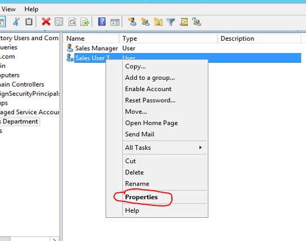Choose Properties from the context menu
This screenshot has height=241, width=306.
click(x=141, y=197)
